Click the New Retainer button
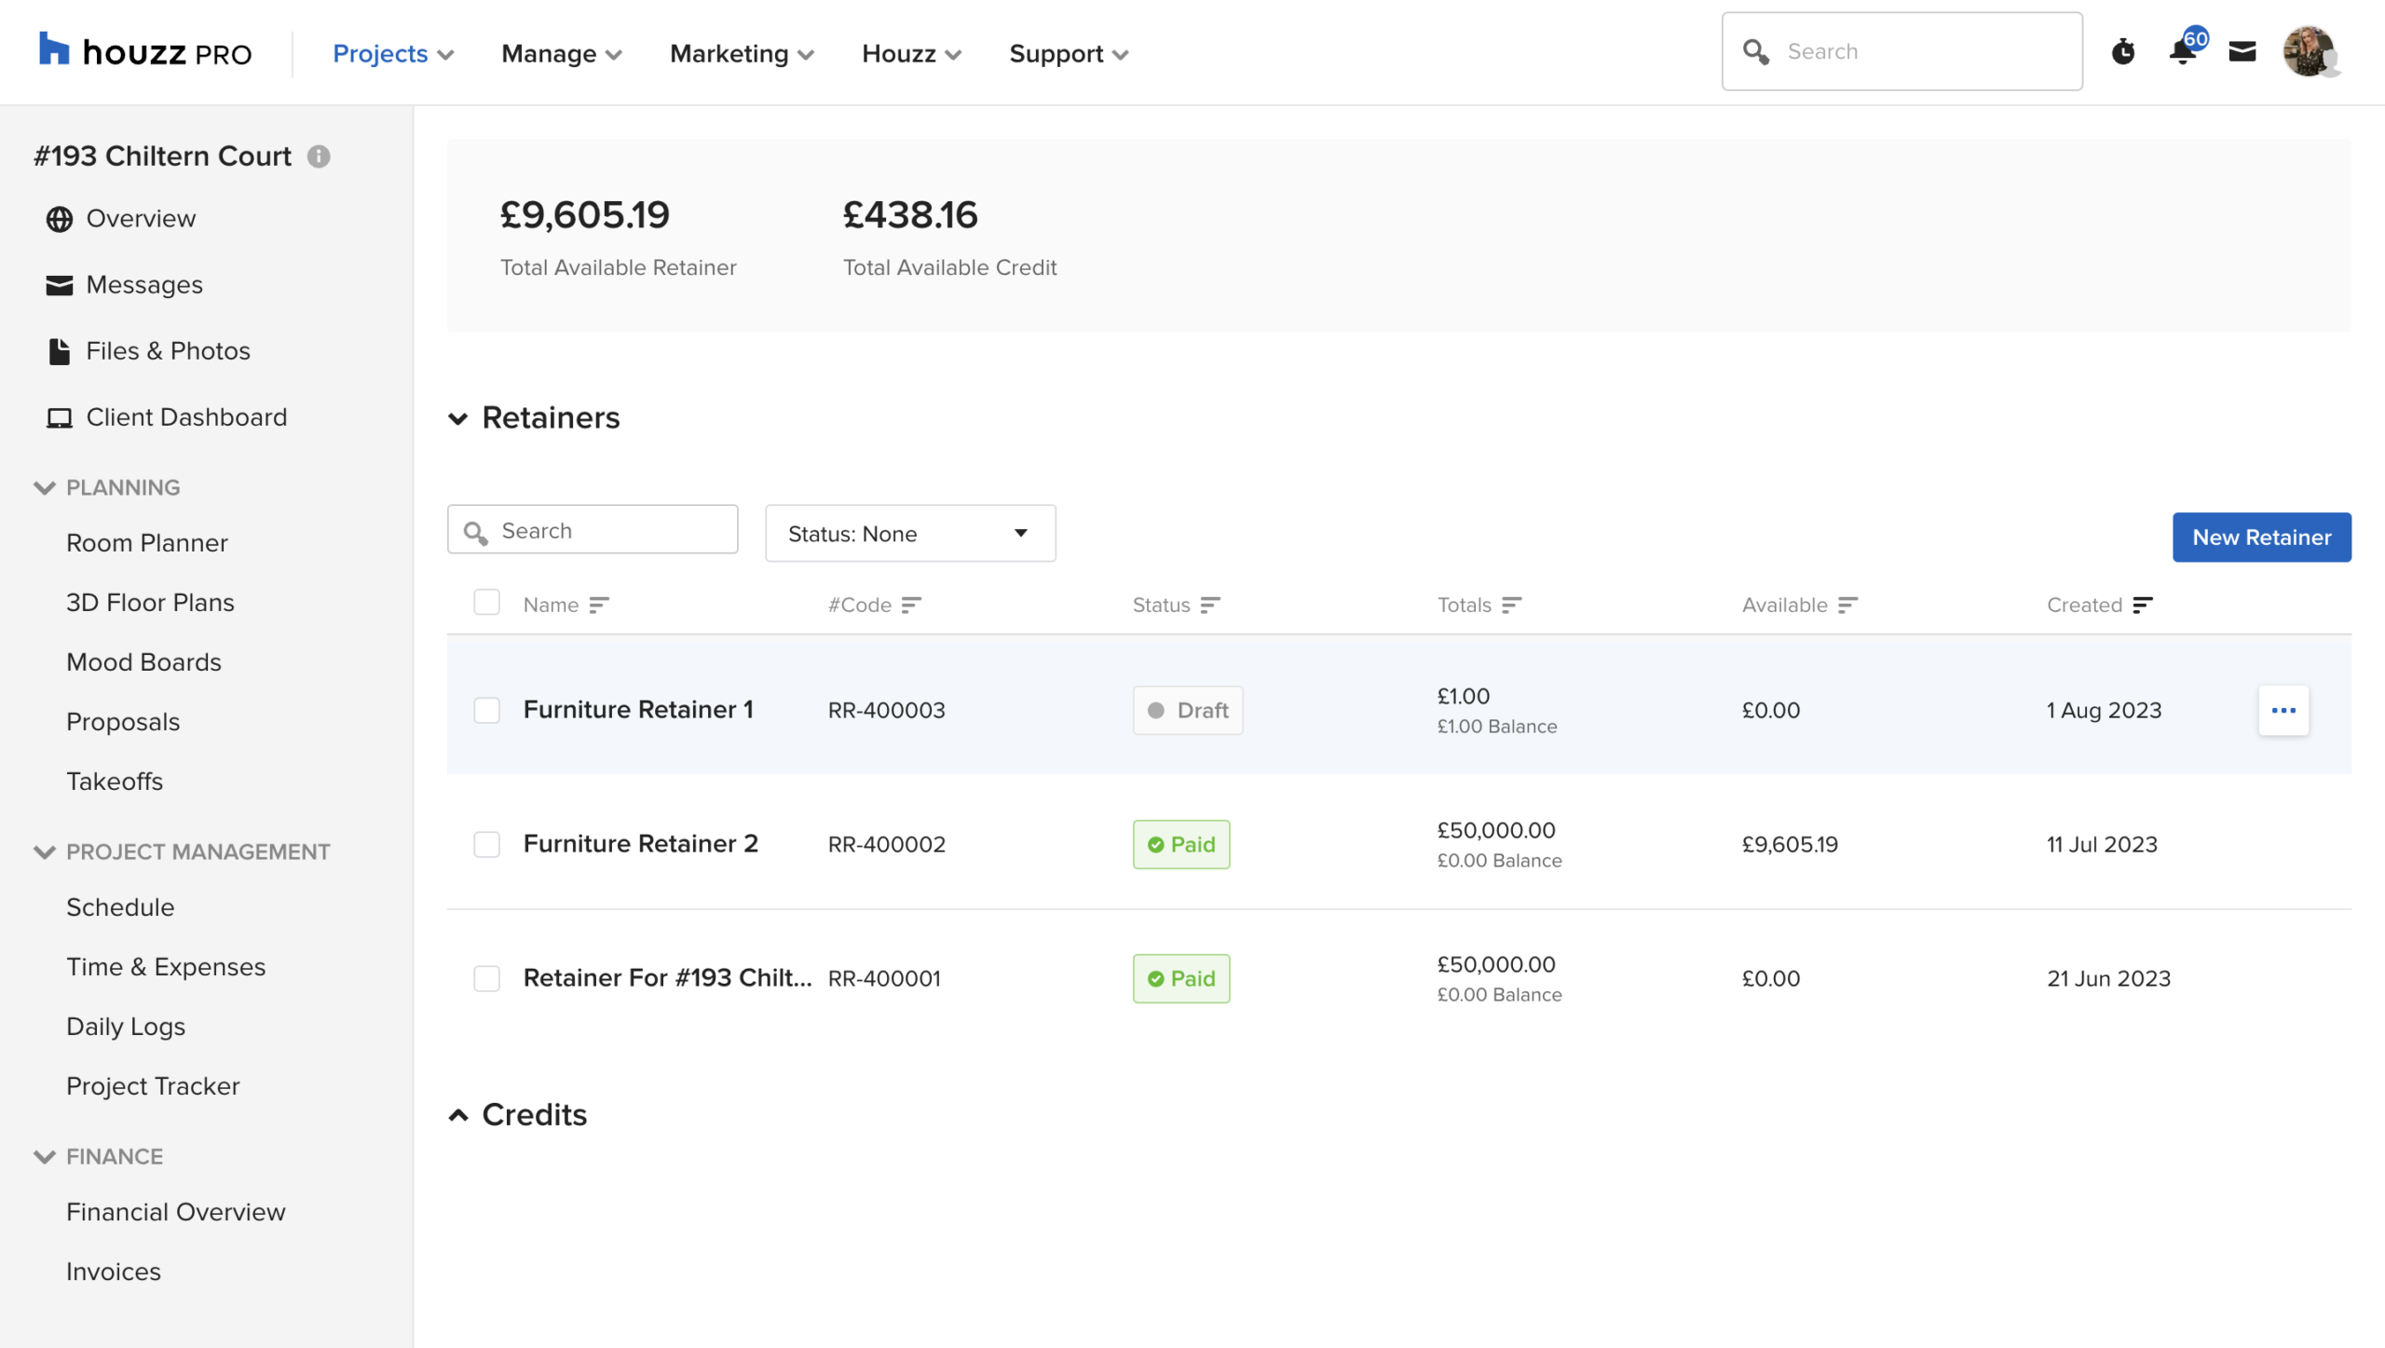 pyautogui.click(x=2261, y=538)
